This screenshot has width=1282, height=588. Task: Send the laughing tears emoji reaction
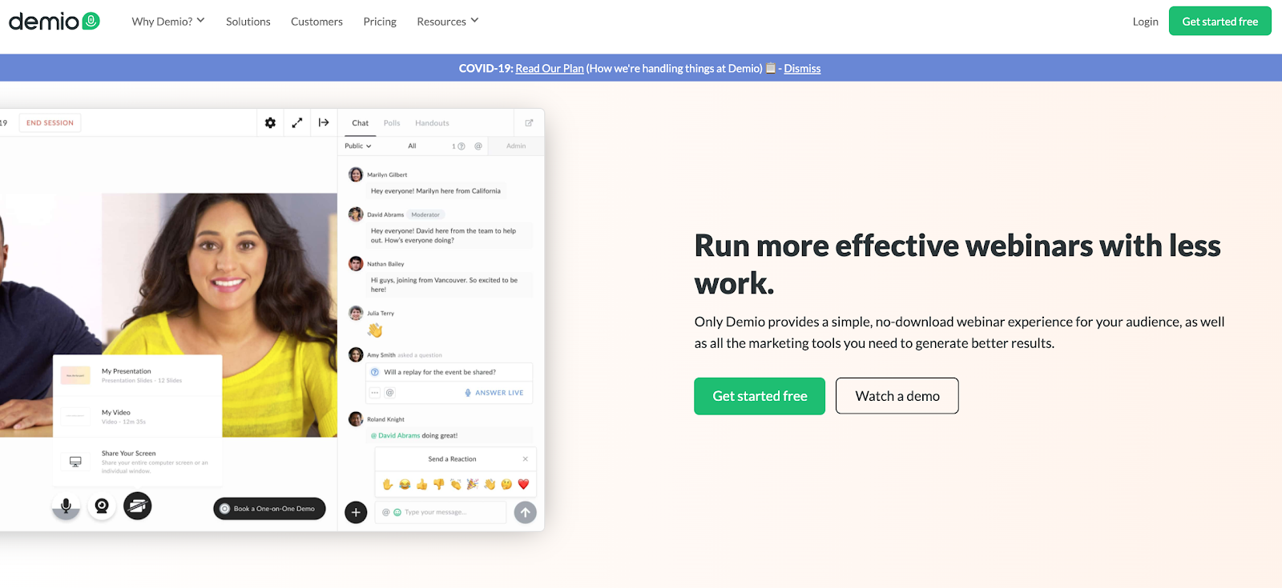tap(405, 484)
